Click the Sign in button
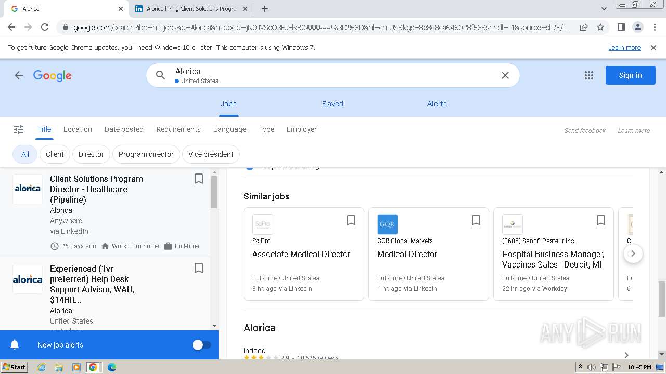This screenshot has height=374, width=666. [630, 75]
